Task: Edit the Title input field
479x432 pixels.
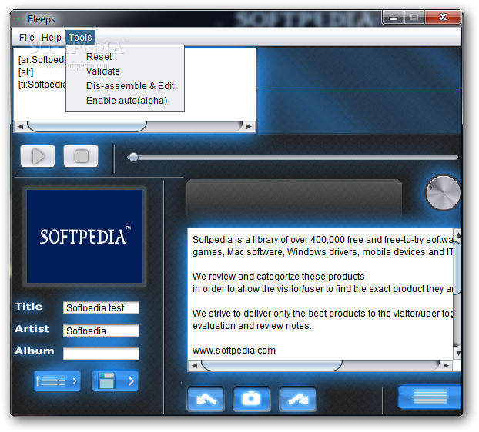Action: (101, 307)
